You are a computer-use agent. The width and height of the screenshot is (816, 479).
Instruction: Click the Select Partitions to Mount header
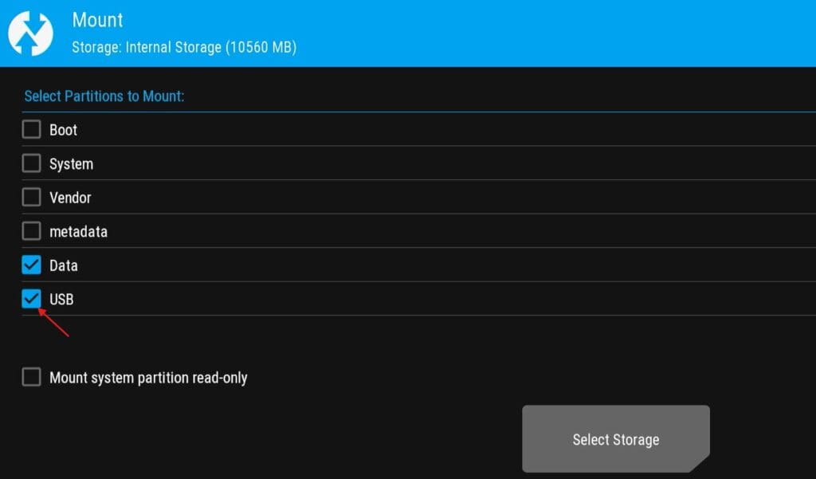104,96
